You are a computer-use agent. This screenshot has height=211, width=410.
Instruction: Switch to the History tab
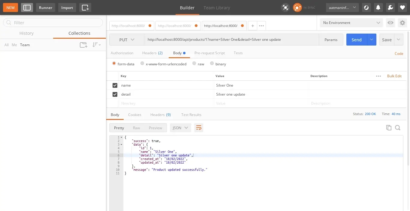coord(26,33)
